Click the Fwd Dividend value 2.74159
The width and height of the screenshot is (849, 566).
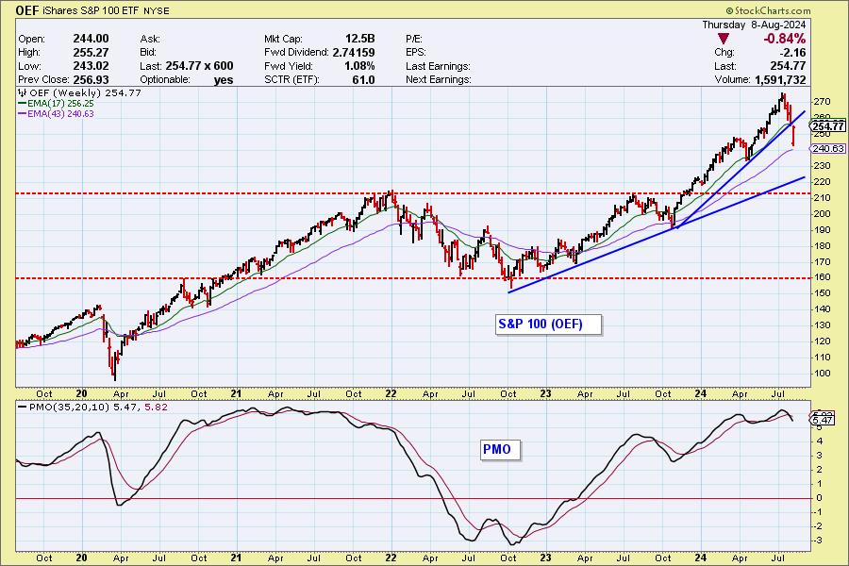(x=354, y=53)
